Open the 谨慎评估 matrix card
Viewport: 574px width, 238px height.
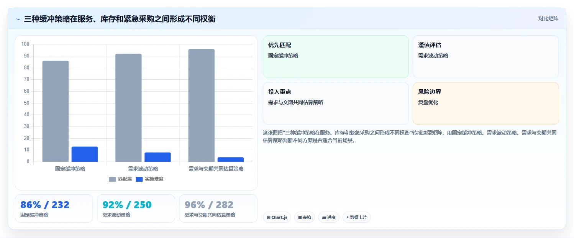point(486,57)
